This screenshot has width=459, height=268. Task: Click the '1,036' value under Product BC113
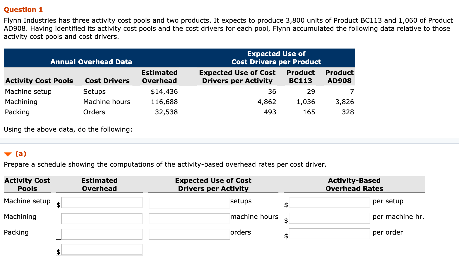point(306,102)
